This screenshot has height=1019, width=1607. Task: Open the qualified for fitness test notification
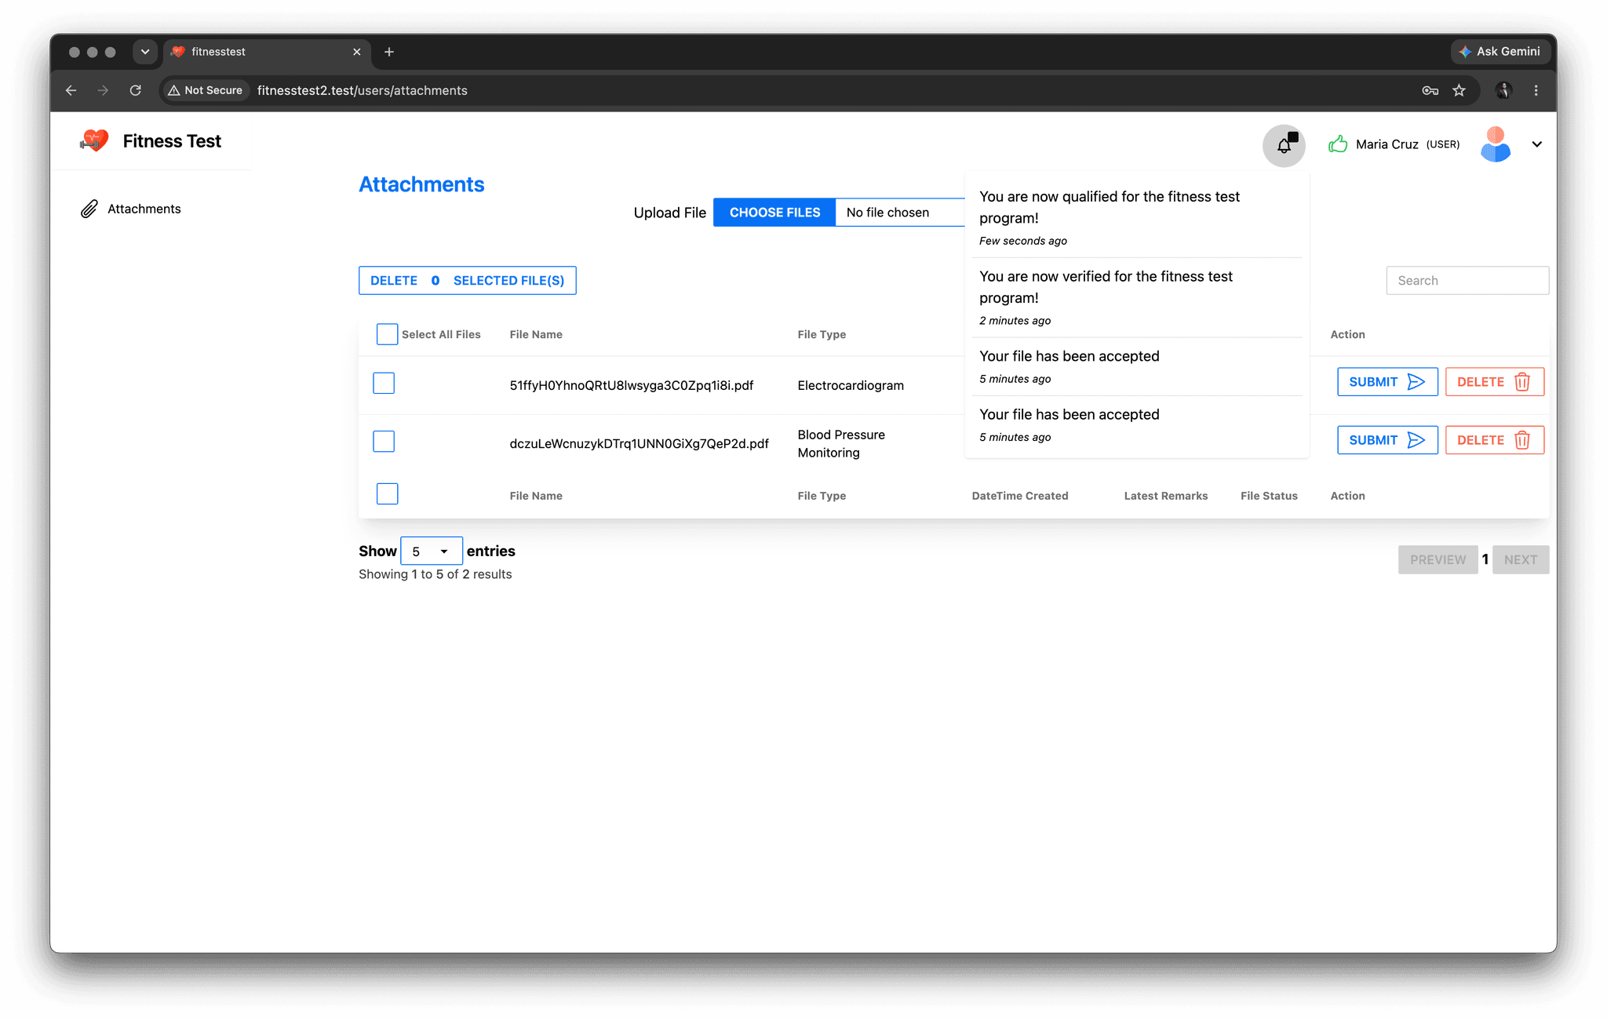pyautogui.click(x=1136, y=217)
